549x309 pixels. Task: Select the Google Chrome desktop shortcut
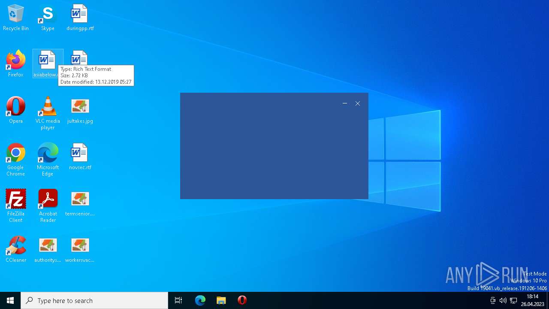point(15,160)
